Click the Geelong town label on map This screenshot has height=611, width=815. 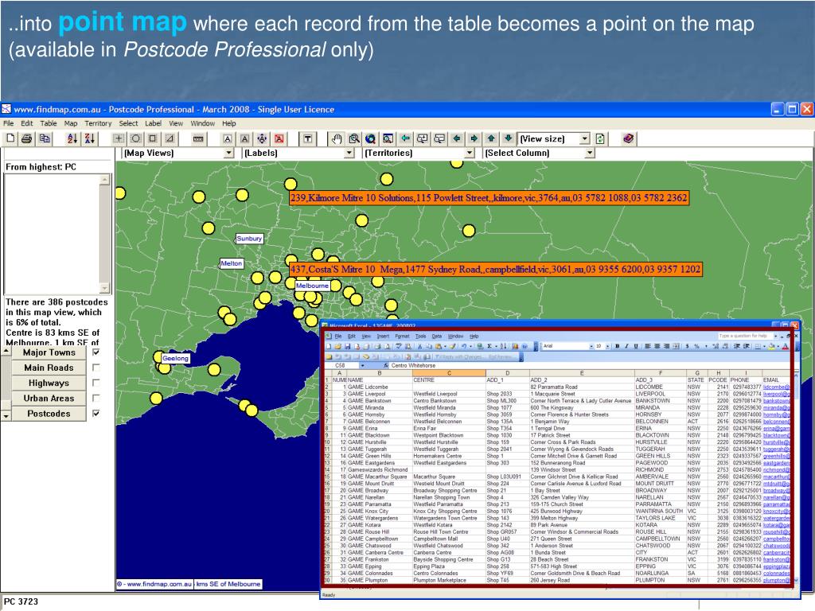coord(175,358)
